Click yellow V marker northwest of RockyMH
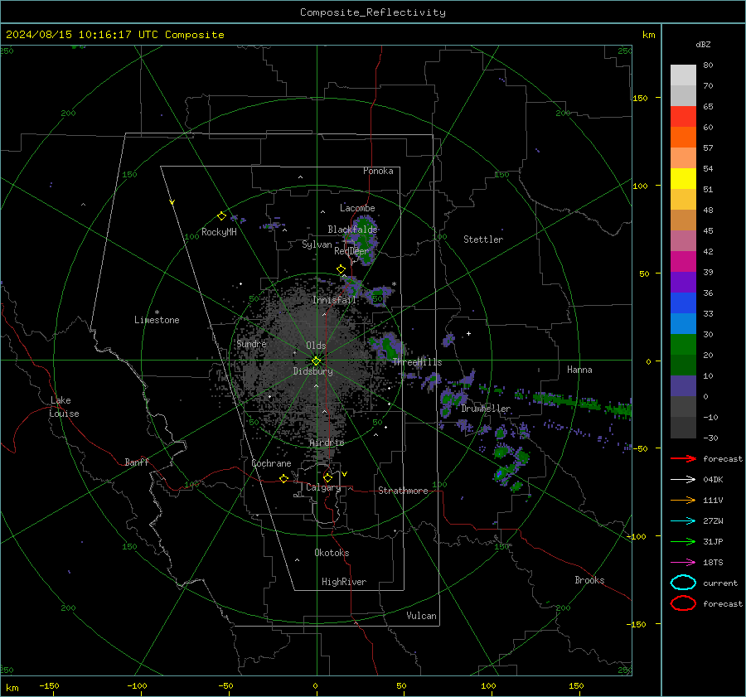 pyautogui.click(x=172, y=202)
